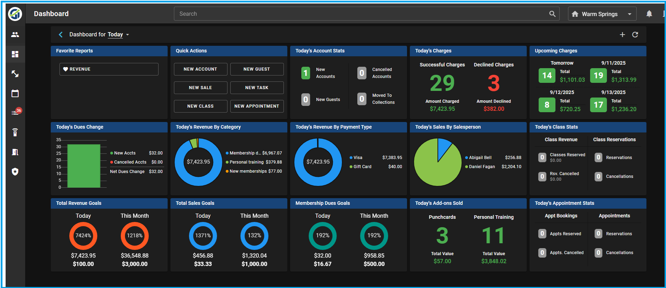Open the dumbbell fitness icon in sidebar
This screenshot has height=288, width=666.
[x=15, y=74]
